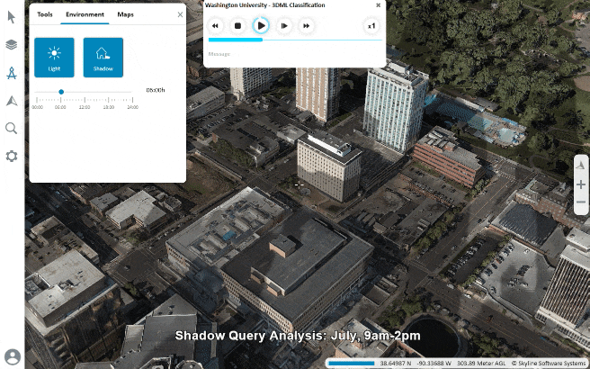Image resolution: width=590 pixels, height=369 pixels.
Task: Click the time-of-day slider handle
Action: pos(61,91)
